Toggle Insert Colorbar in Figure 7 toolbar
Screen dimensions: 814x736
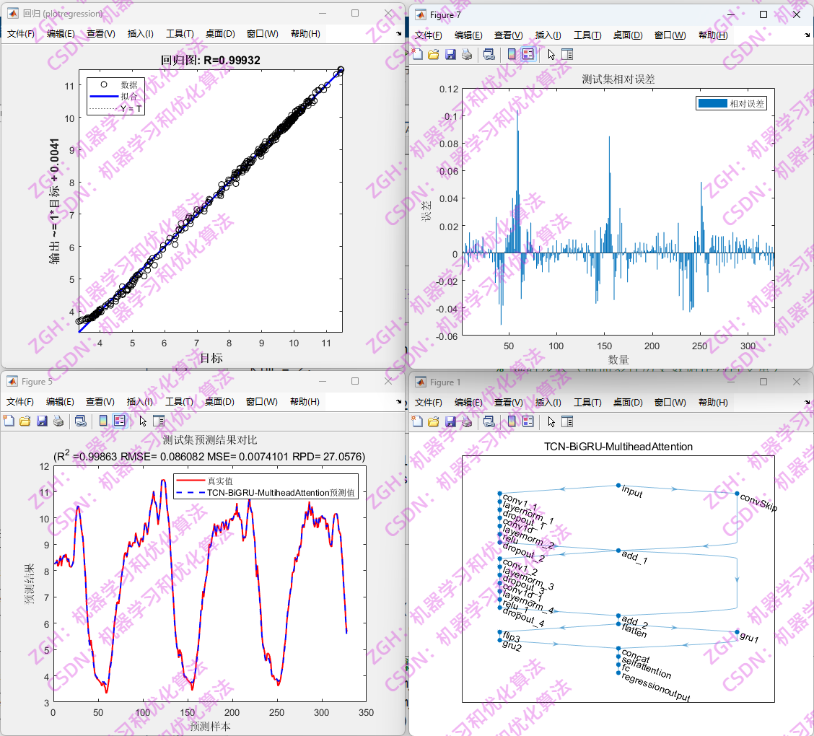point(512,55)
